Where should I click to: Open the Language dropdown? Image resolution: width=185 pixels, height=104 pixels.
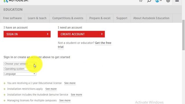[20, 74]
